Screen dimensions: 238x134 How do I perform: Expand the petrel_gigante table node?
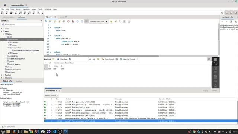click(6, 64)
